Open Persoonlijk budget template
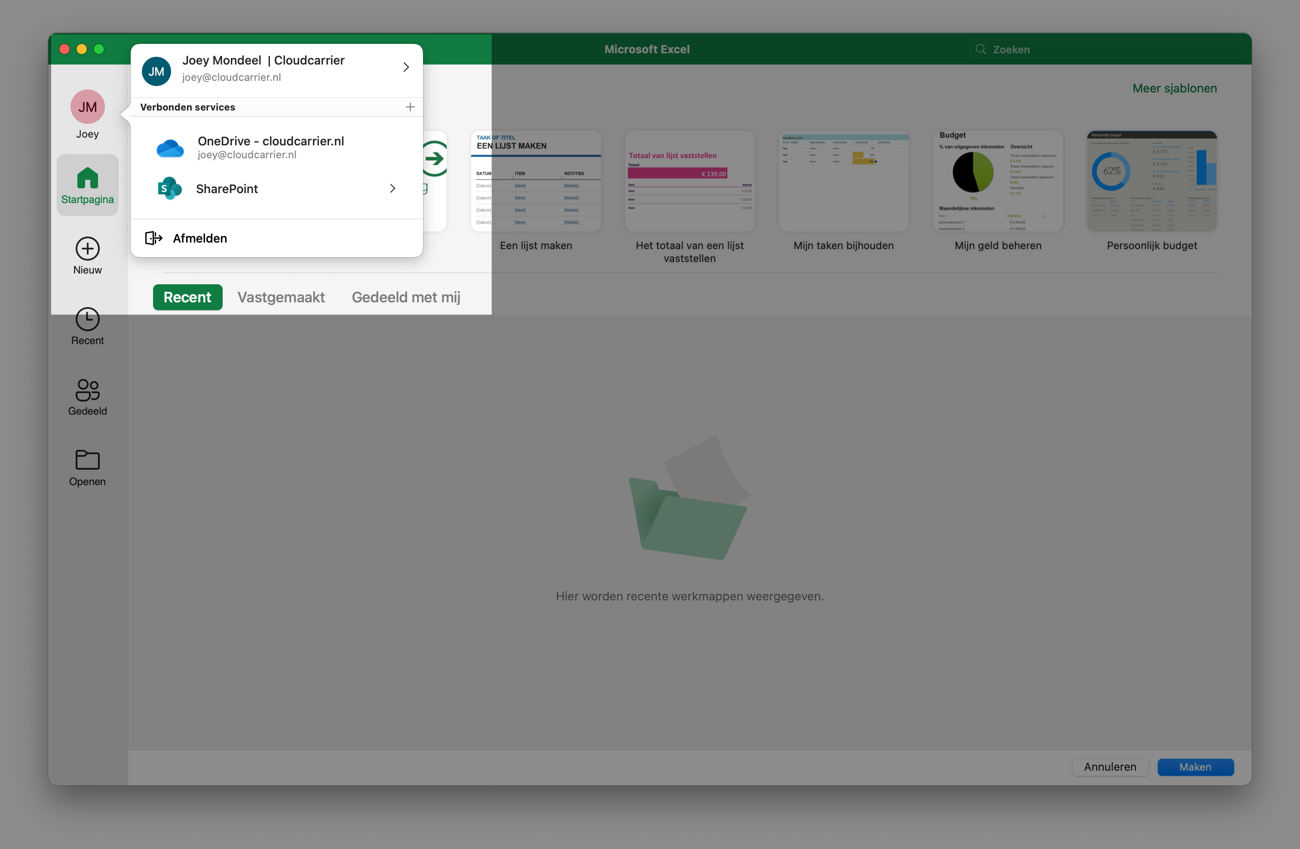Image resolution: width=1300 pixels, height=849 pixels. coord(1151,181)
